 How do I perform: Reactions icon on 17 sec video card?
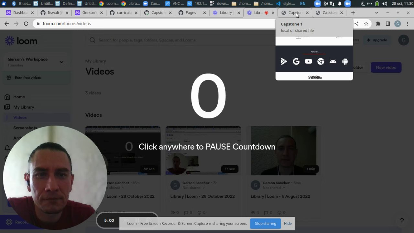point(199,213)
